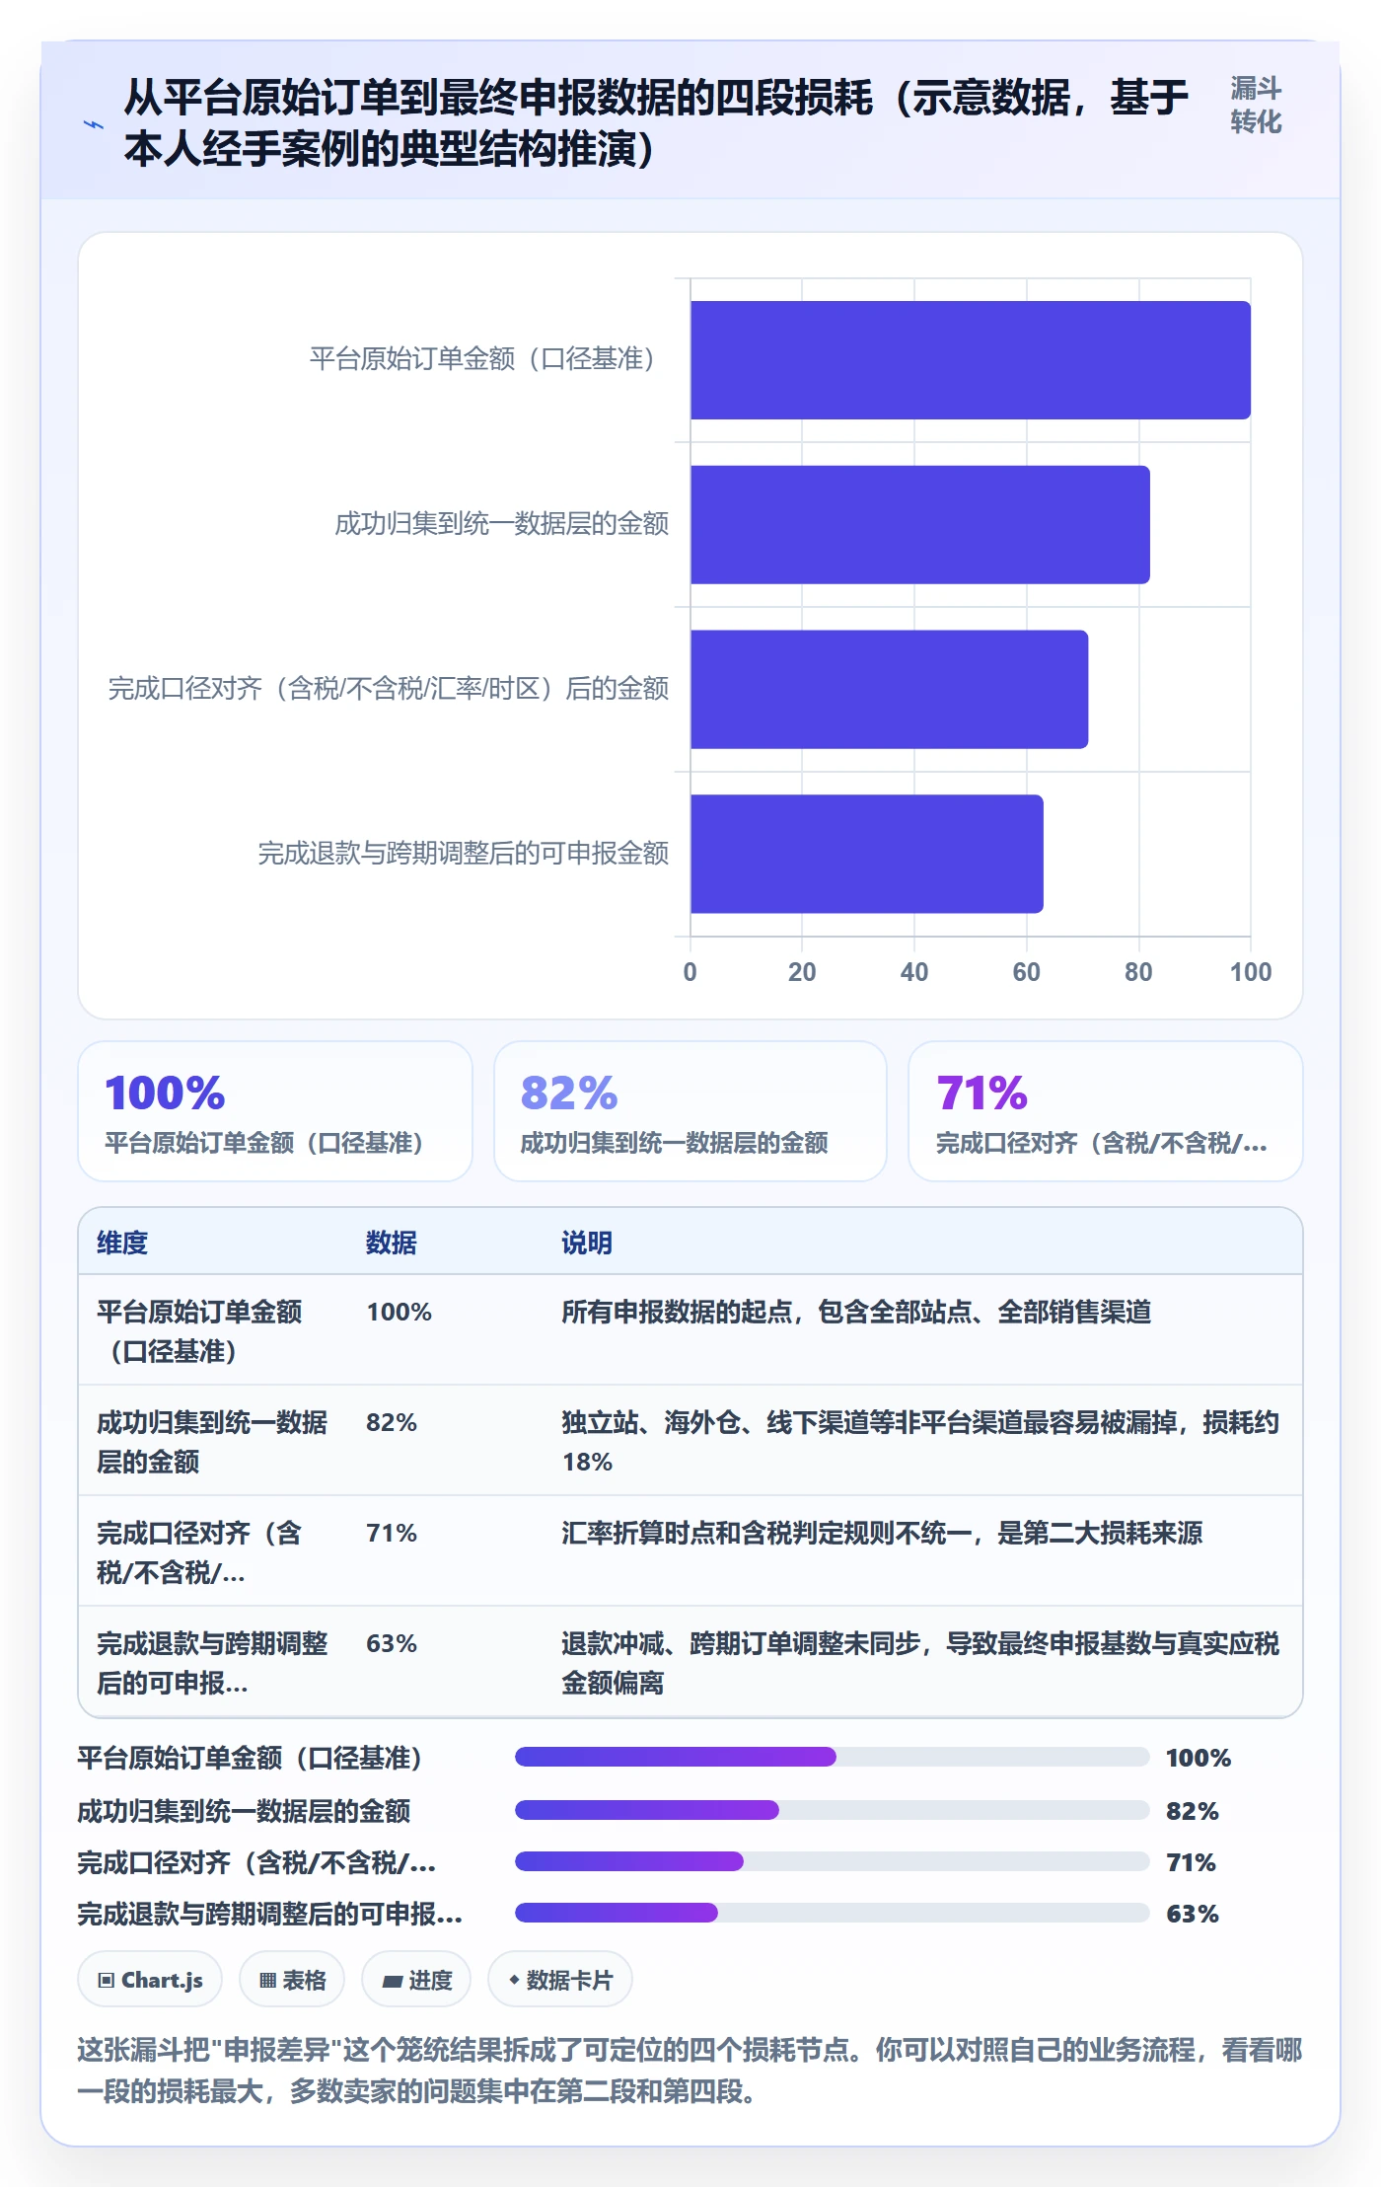
Task: Click the x-axis tick label '60'
Action: pos(1026,972)
